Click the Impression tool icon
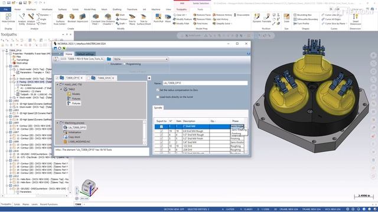This screenshot has width=378, height=212. [x=82, y=18]
